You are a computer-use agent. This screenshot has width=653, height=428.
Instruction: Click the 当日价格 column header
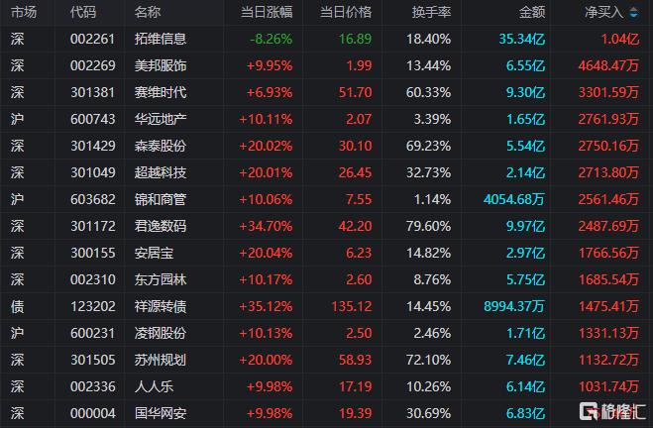pos(346,13)
